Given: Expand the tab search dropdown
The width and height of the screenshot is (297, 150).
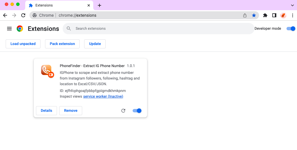Looking at the screenshot, I should 292,5.
